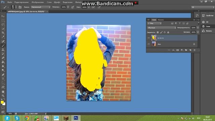Open layer filter kind dropdown
The image size is (215, 121).
[155, 23]
